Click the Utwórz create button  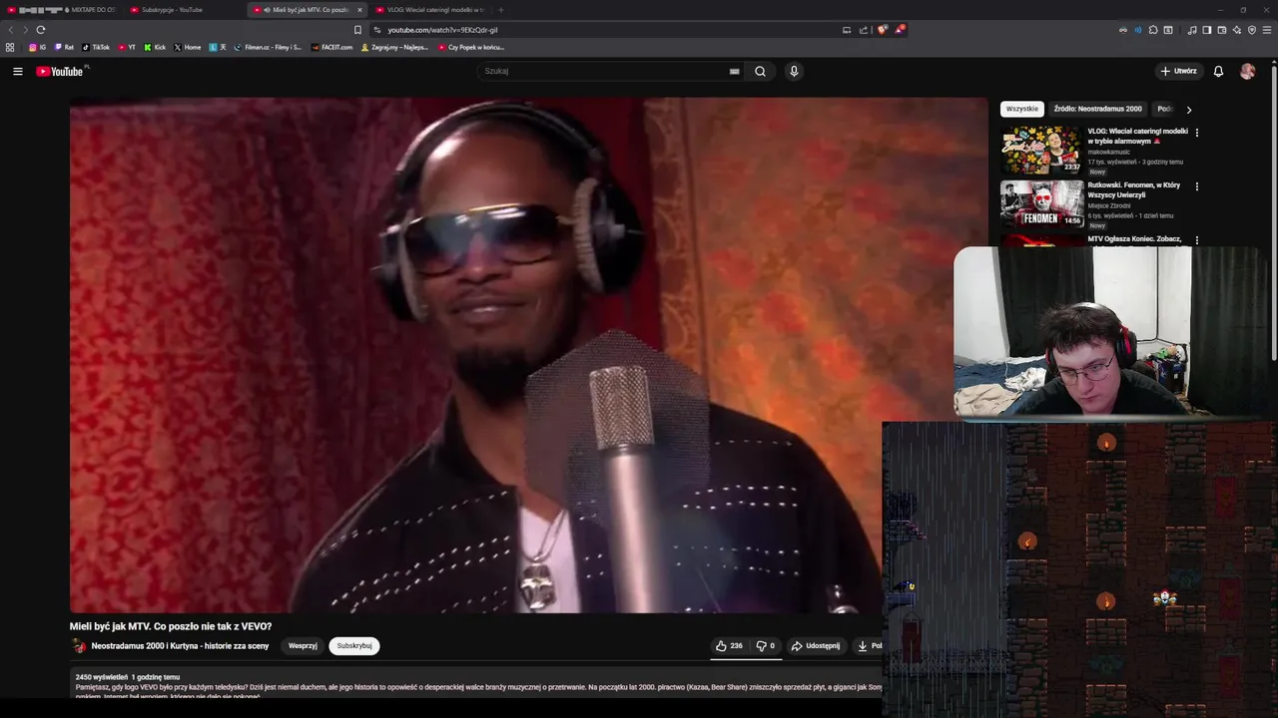[x=1178, y=71]
